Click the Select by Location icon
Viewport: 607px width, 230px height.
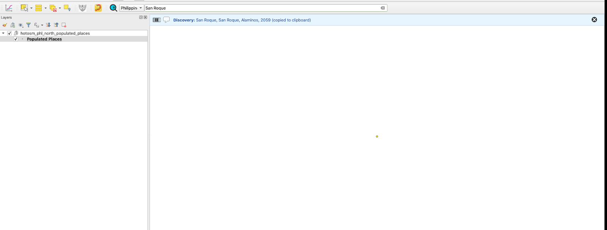click(67, 8)
